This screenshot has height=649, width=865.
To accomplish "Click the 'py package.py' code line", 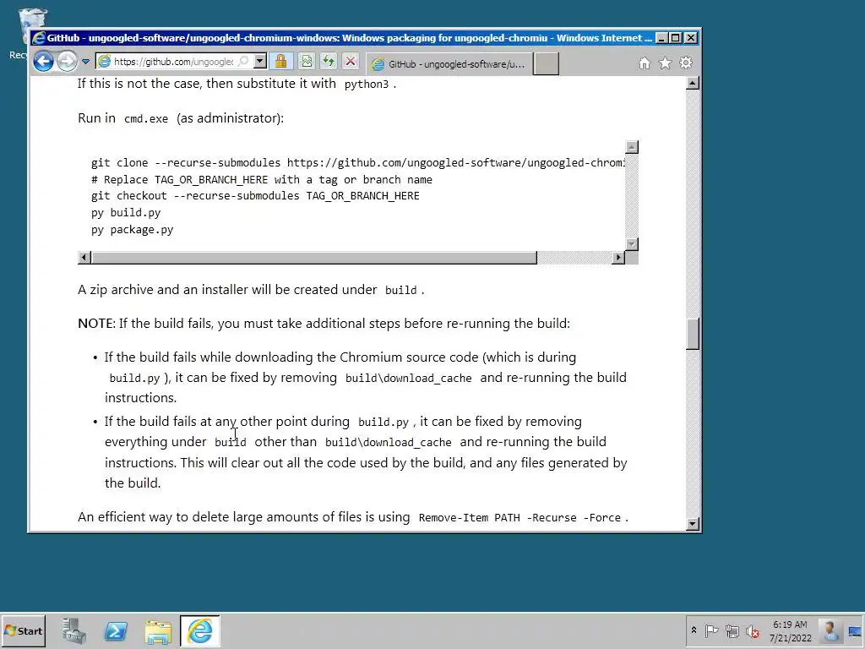I will (x=133, y=230).
